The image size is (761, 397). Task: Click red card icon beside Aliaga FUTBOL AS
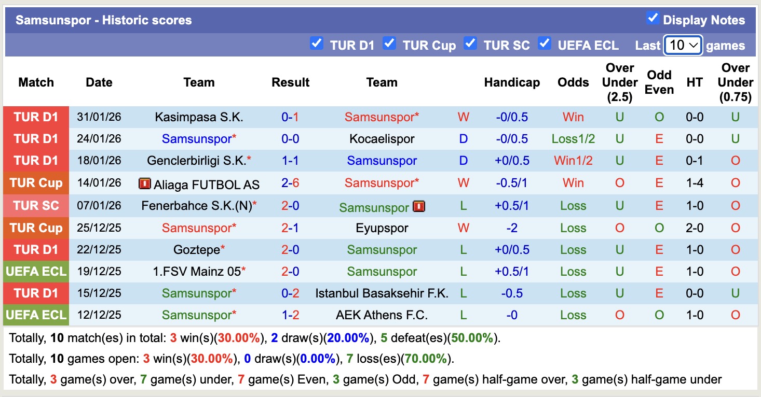coord(144,183)
